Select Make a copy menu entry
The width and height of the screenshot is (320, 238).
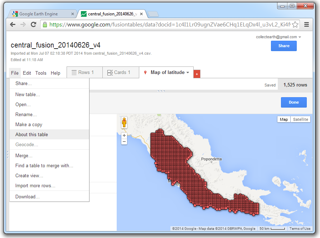tap(49, 124)
